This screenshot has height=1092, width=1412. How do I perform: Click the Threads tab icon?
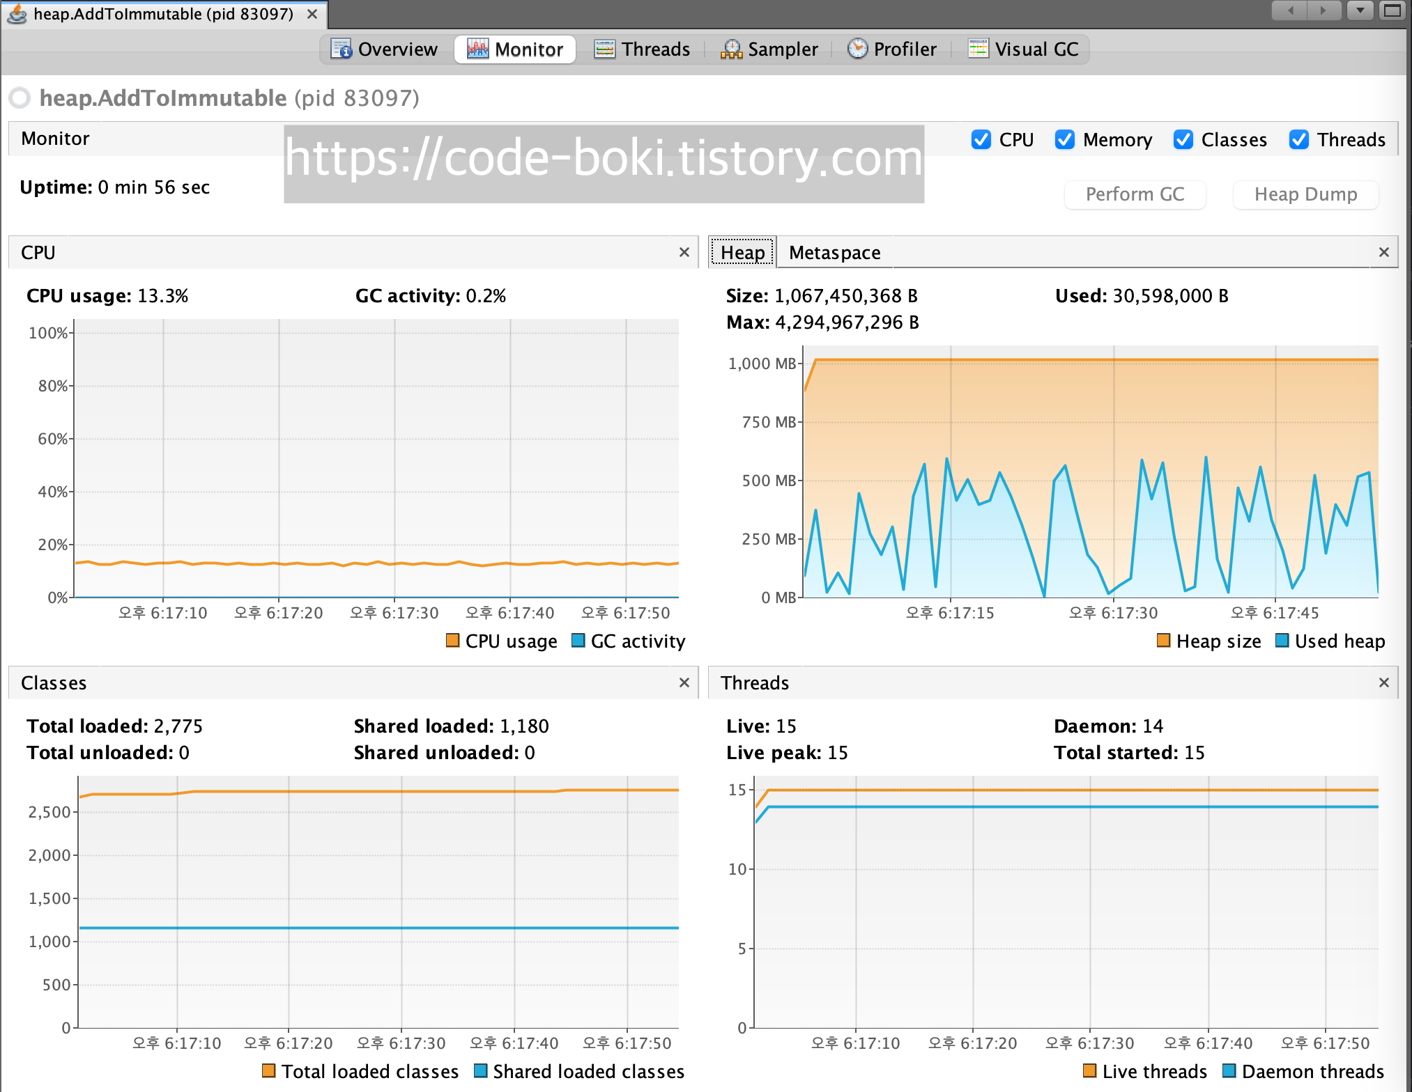click(604, 49)
